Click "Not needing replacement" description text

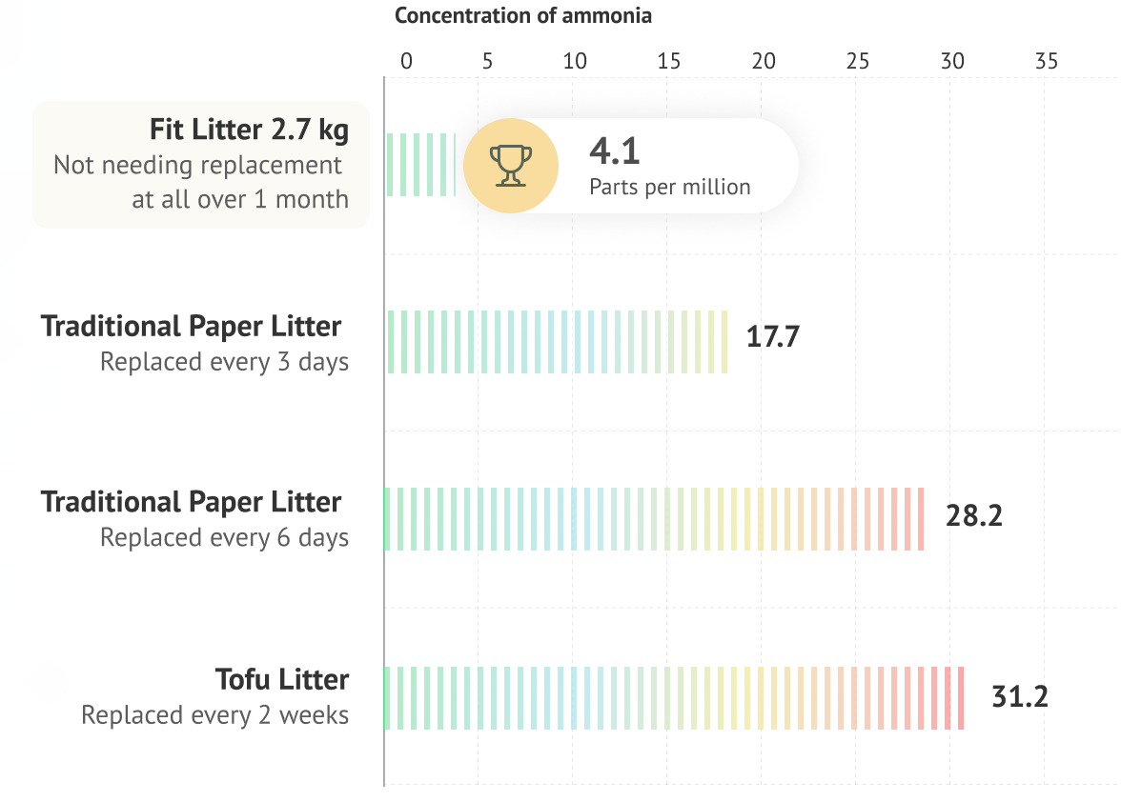[x=197, y=165]
